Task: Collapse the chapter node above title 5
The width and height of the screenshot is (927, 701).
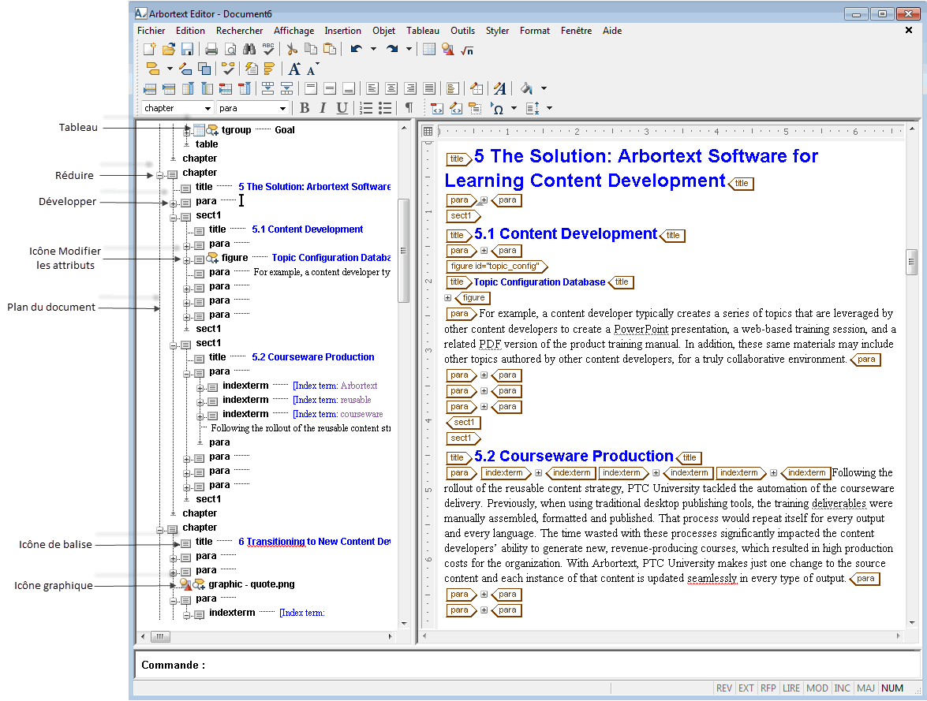Action: coord(159,175)
